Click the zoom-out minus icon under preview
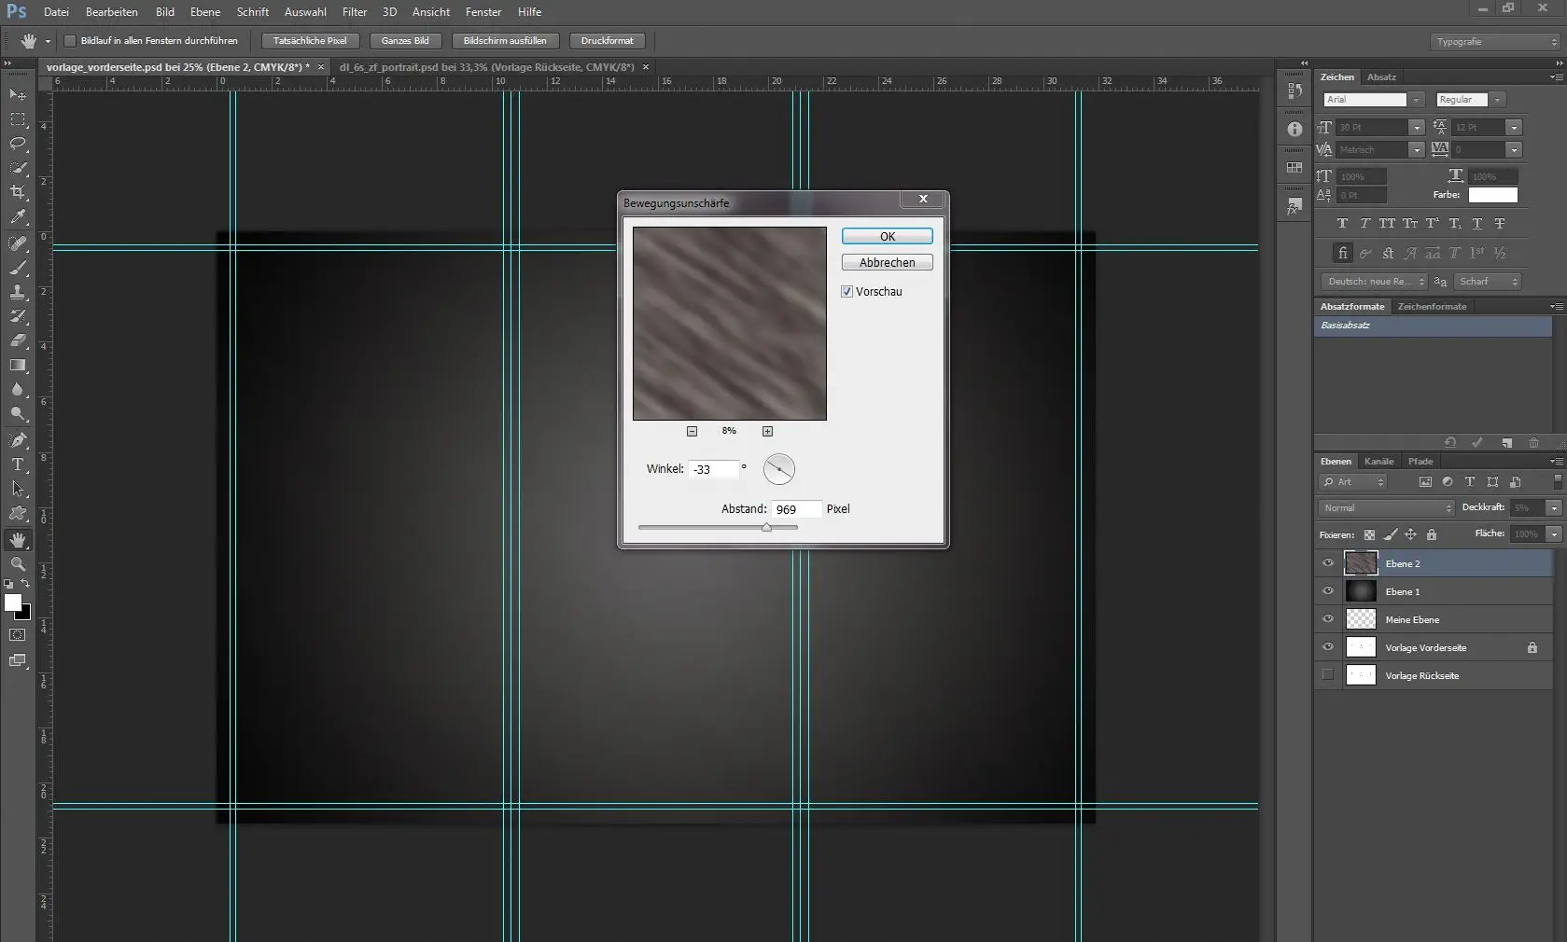Viewport: 1567px width, 942px height. point(692,431)
